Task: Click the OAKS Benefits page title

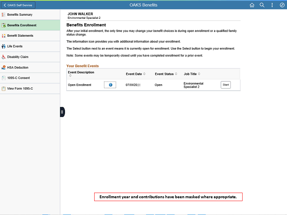Action: pos(143,5)
